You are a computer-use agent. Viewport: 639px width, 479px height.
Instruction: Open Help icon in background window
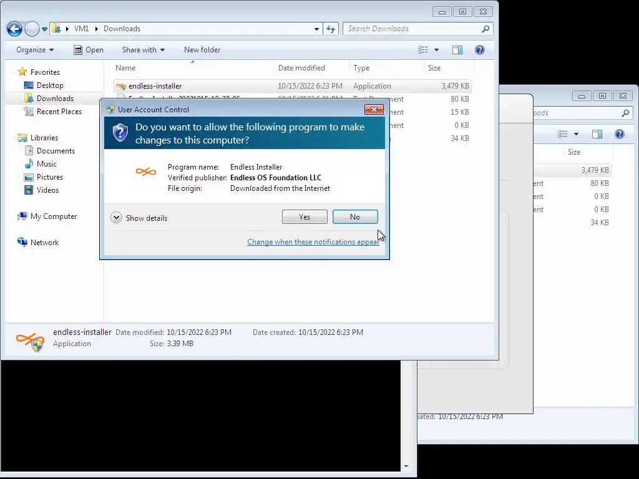pyautogui.click(x=620, y=134)
